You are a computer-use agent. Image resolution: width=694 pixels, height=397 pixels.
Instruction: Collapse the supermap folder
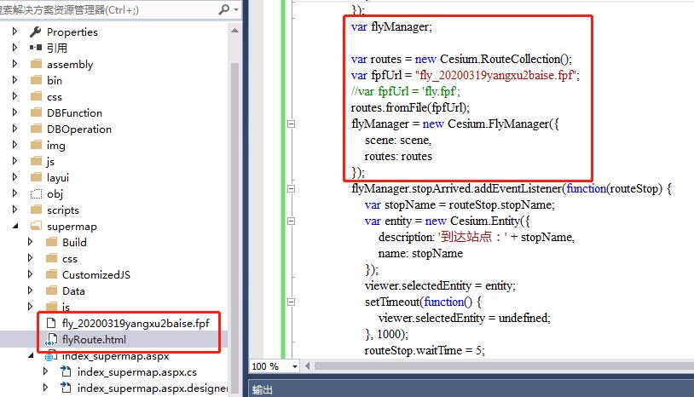pyautogui.click(x=15, y=226)
